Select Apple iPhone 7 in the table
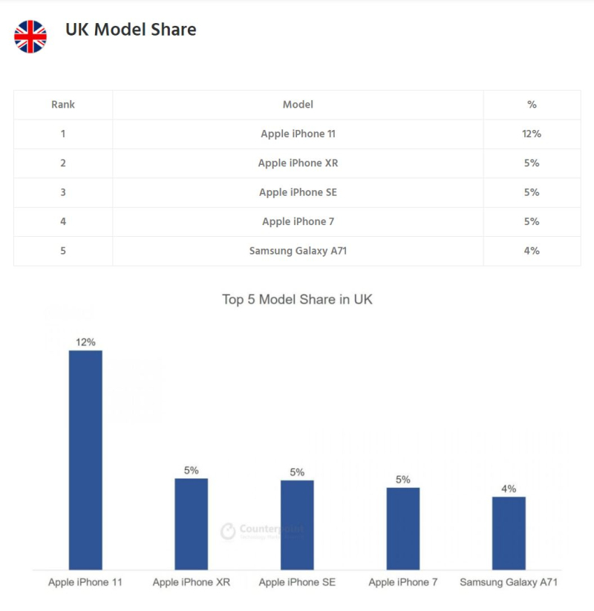594x611 pixels. (x=298, y=221)
